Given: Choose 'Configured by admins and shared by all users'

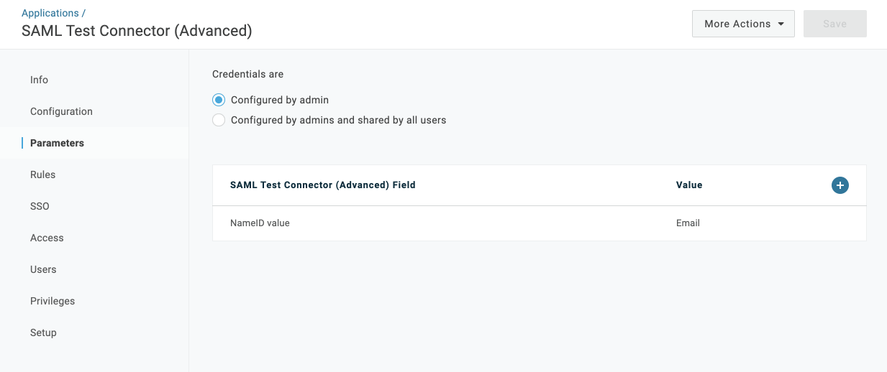Looking at the screenshot, I should click(219, 120).
